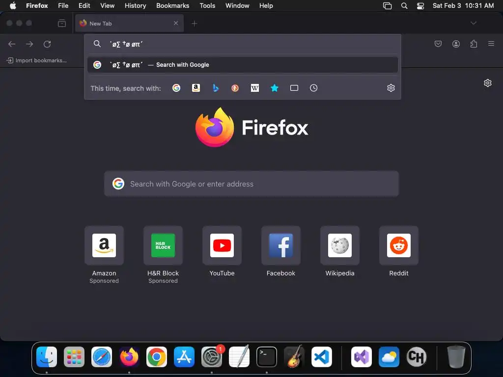Screen dimensions: 503x377
Task: Click Import bookmarks link
Action: [37, 60]
